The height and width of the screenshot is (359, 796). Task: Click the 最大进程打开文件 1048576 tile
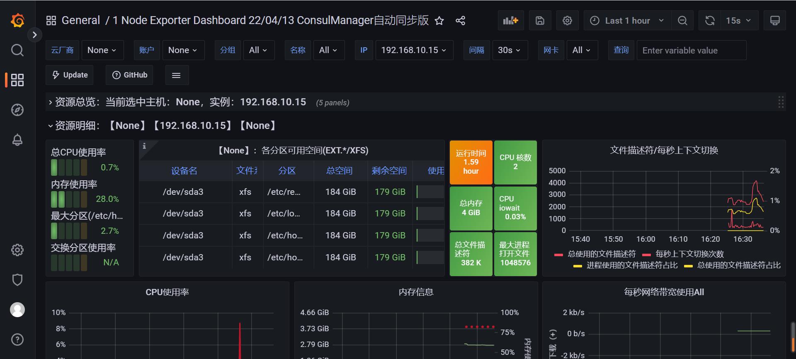coord(515,254)
